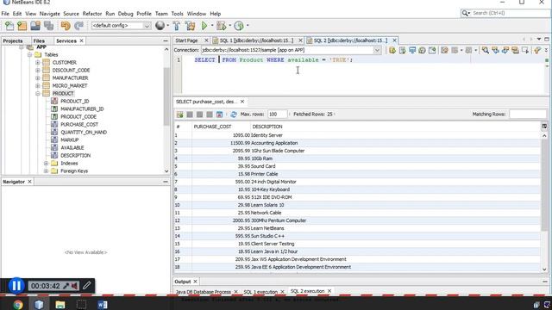Click Truncate Table icon in results toolbar
The width and height of the screenshot is (552, 310).
219,115
